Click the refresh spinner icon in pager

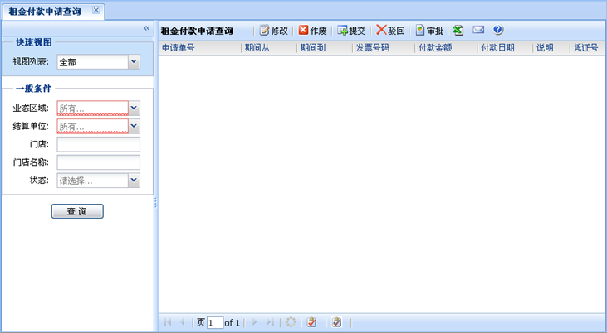point(291,322)
